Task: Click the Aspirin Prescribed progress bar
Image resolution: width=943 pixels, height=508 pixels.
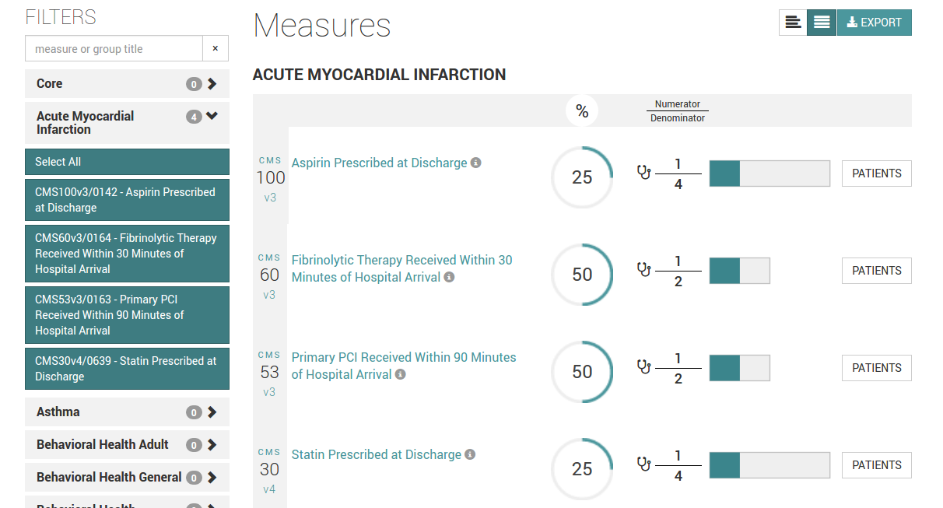Action: click(769, 173)
